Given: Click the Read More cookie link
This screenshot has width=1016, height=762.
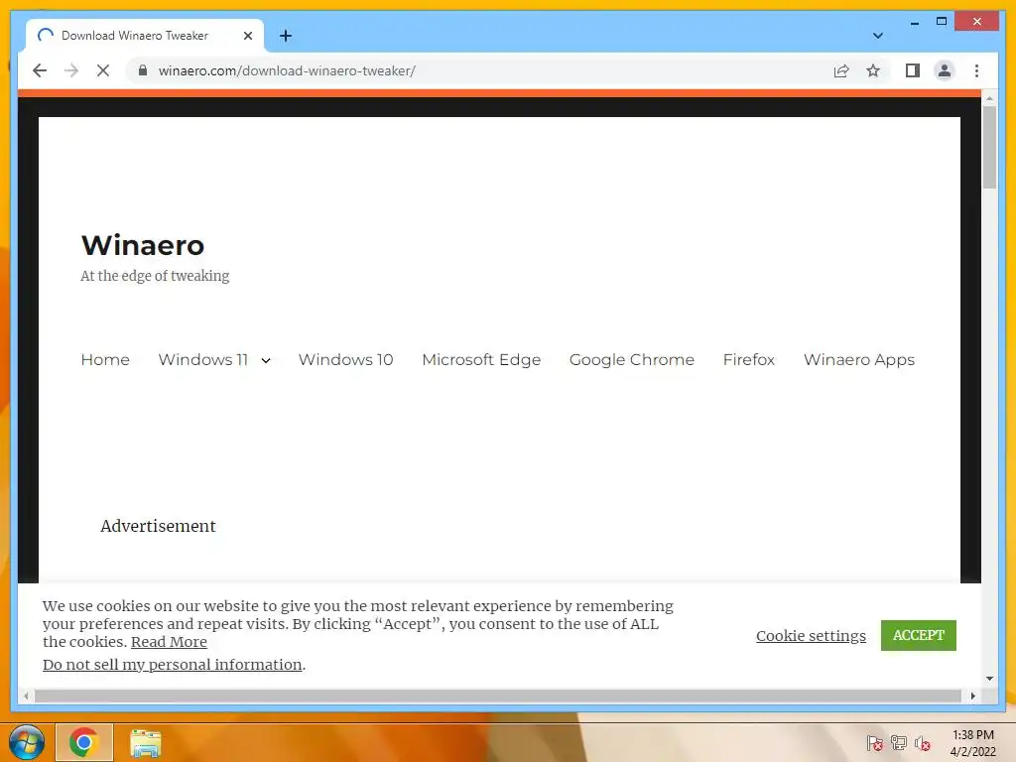Looking at the screenshot, I should [x=169, y=642].
